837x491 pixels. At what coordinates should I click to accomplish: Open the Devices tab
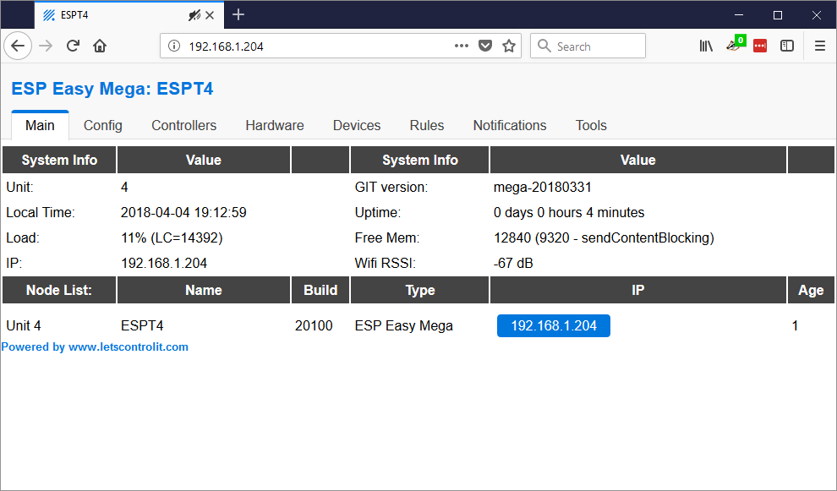[x=357, y=125]
